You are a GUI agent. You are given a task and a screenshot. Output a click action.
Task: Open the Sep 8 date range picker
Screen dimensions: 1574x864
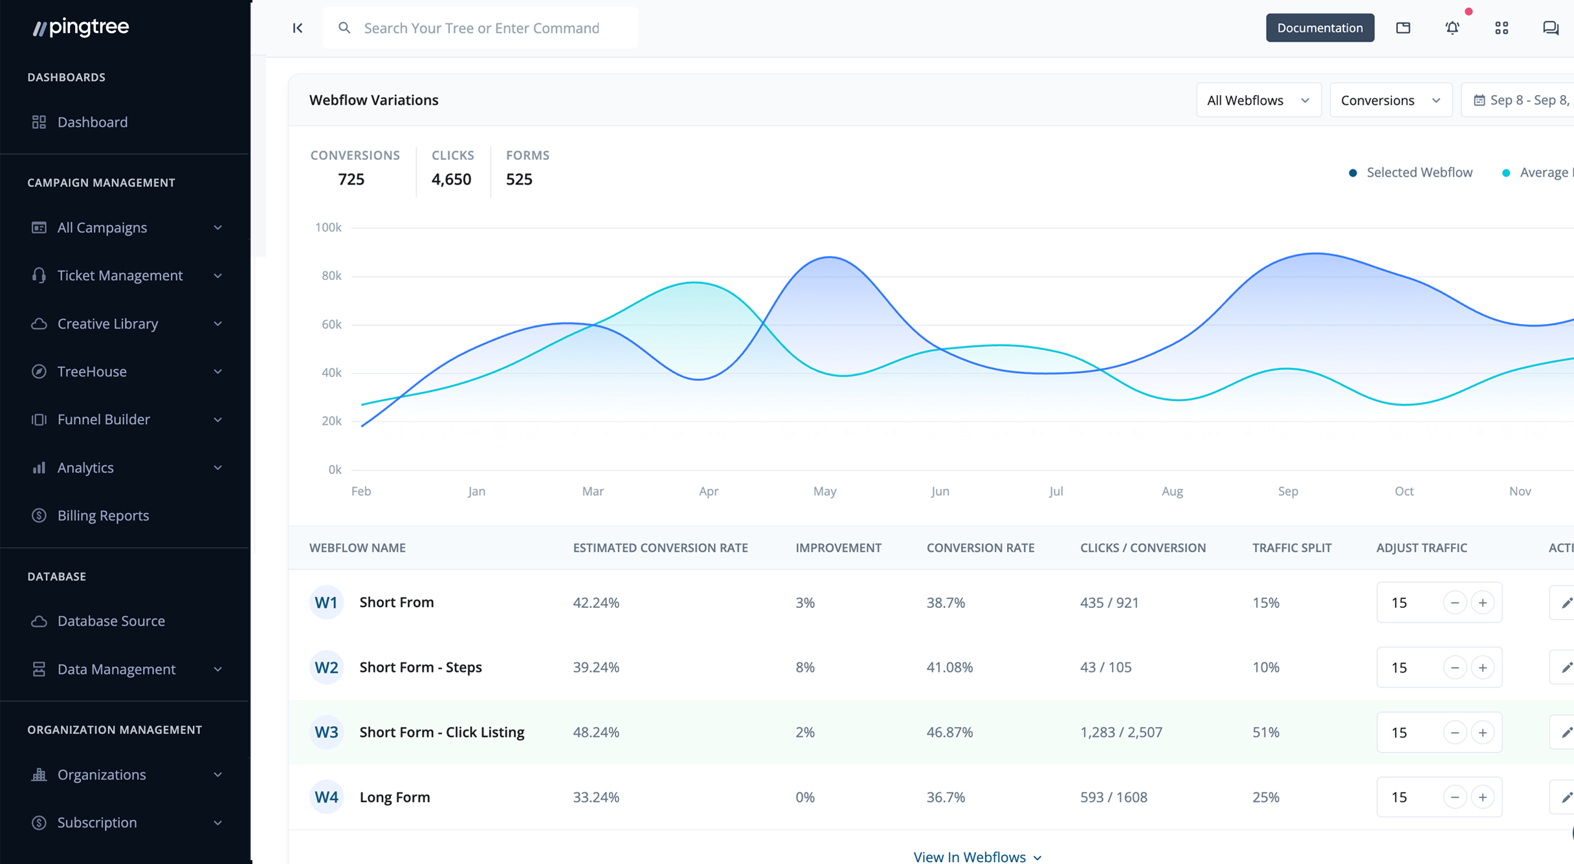coord(1521,100)
